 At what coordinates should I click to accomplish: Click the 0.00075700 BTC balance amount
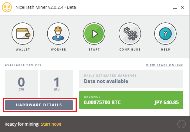coord(102,103)
